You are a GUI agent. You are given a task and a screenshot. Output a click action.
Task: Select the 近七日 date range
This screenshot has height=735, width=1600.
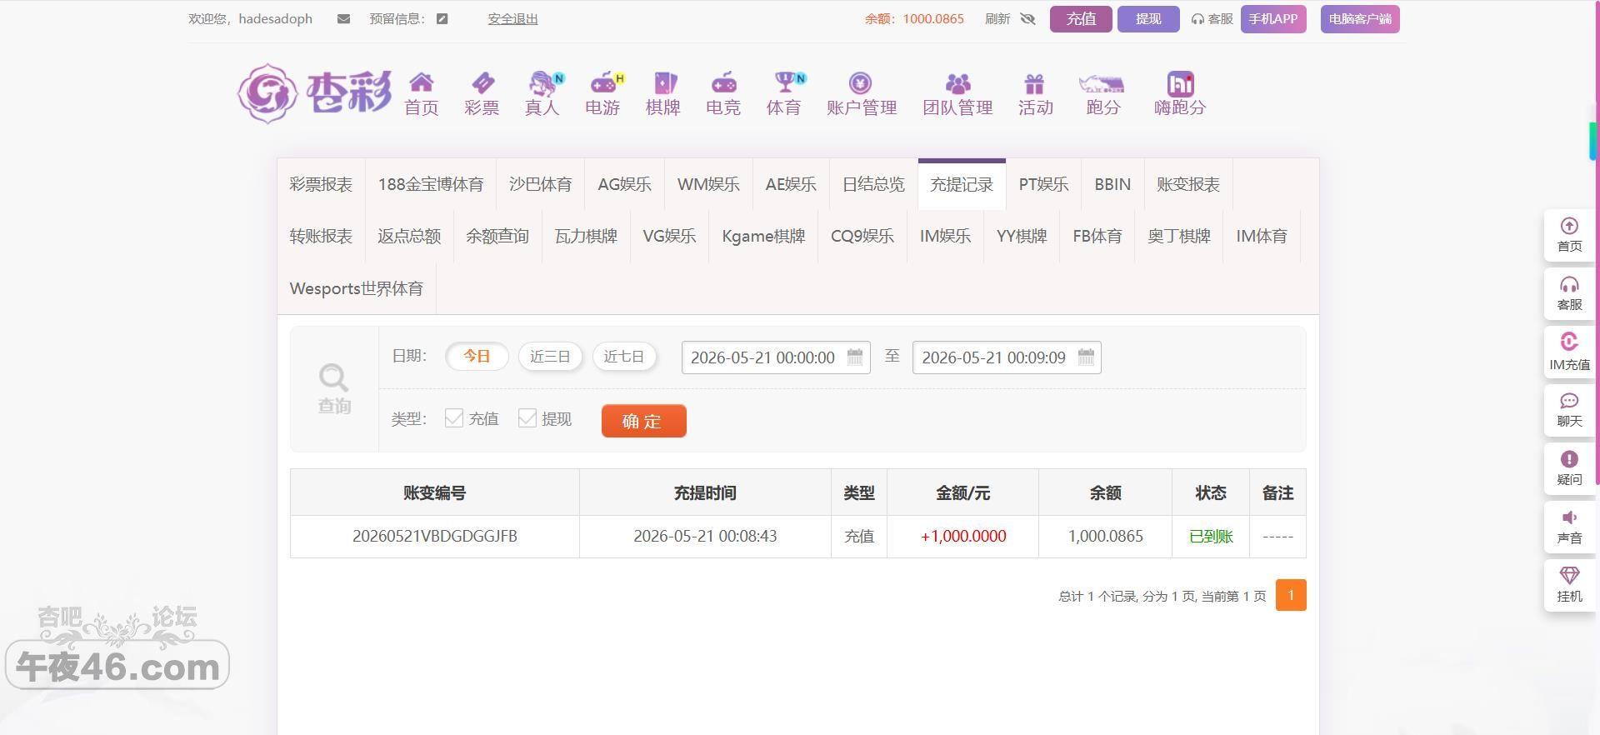click(624, 357)
